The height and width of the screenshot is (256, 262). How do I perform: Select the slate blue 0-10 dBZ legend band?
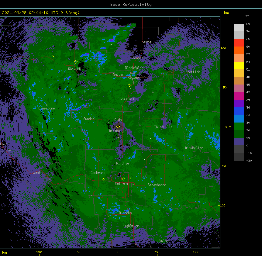pyautogui.click(x=239, y=142)
